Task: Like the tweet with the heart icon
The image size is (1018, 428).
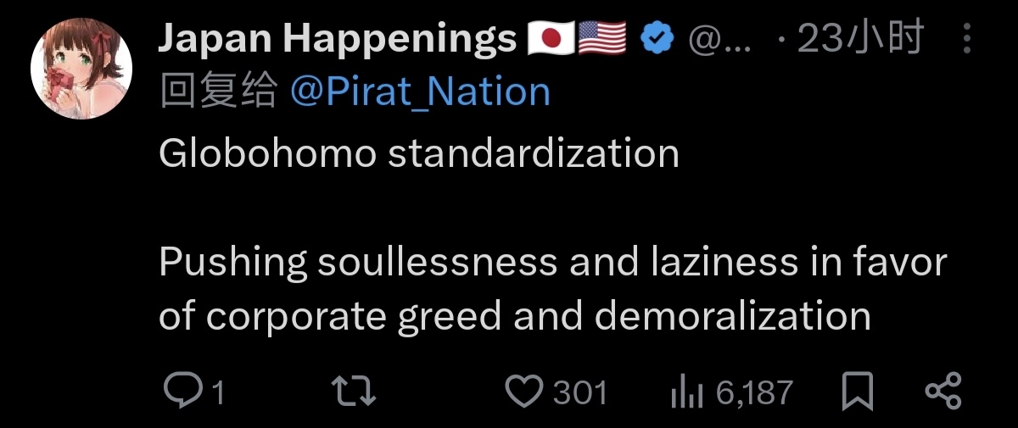Action: 523,392
